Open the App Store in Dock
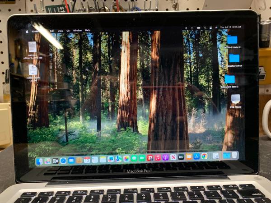Image resolution: width=271 pixels, height=203 pixels. click(x=196, y=157)
